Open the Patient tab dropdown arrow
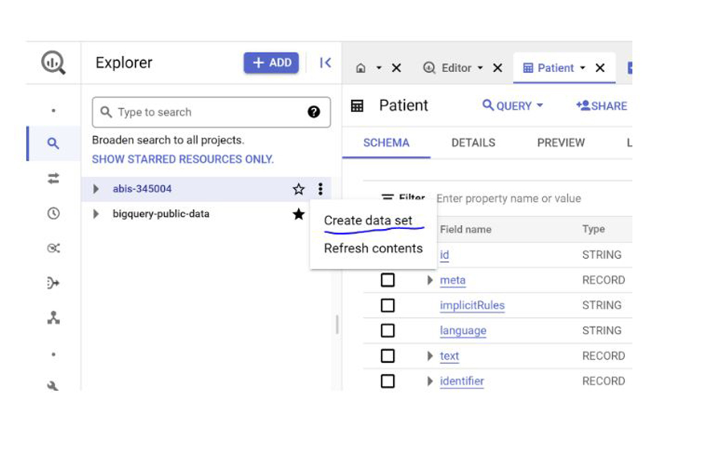The height and width of the screenshot is (457, 707). [583, 68]
